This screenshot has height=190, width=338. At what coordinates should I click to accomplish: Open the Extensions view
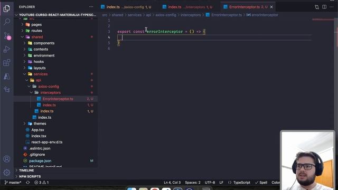point(7,63)
